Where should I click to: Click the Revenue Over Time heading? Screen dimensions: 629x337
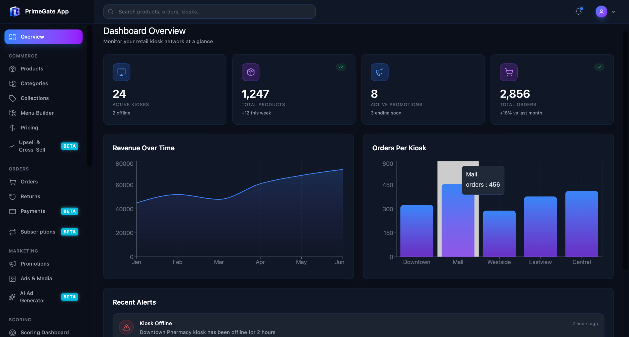[143, 148]
